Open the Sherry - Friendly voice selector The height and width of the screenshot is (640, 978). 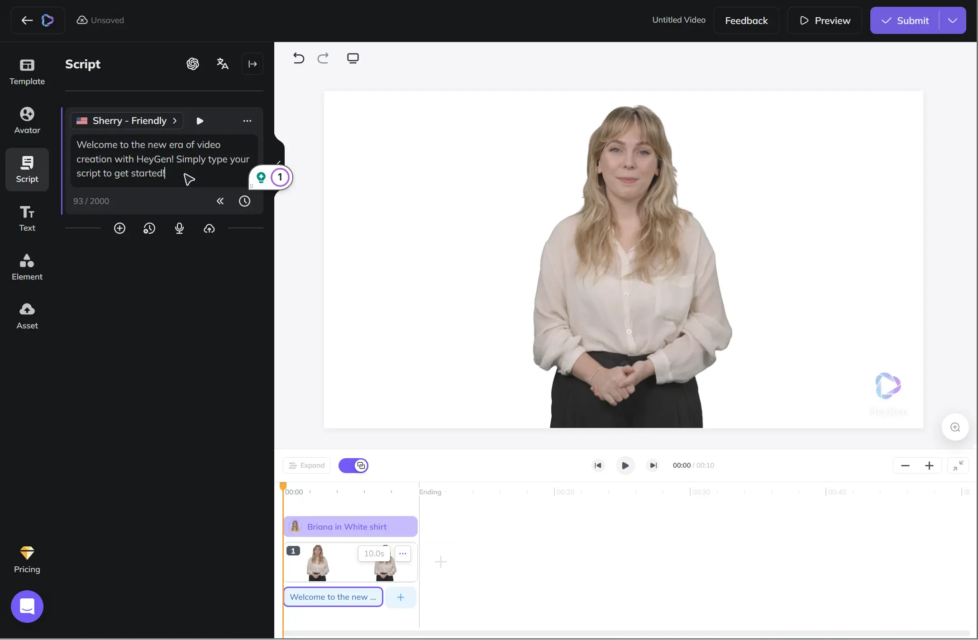click(x=127, y=120)
